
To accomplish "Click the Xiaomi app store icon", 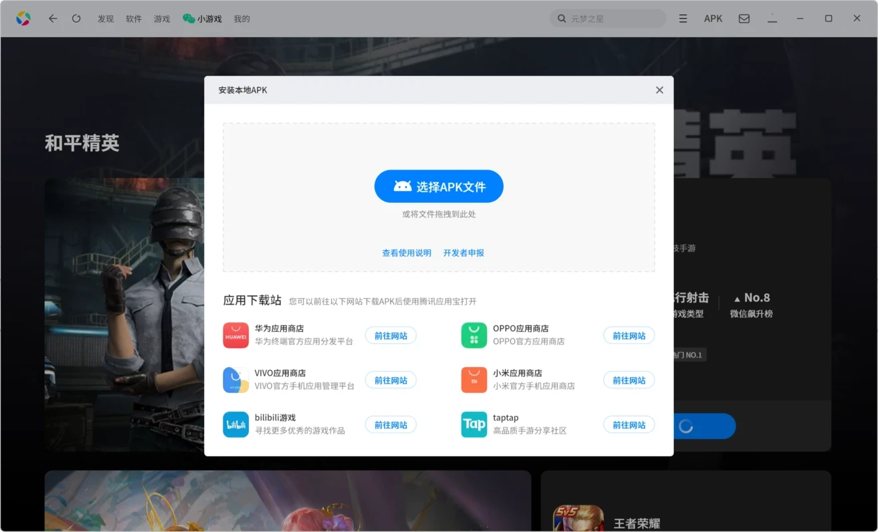I will pos(474,380).
